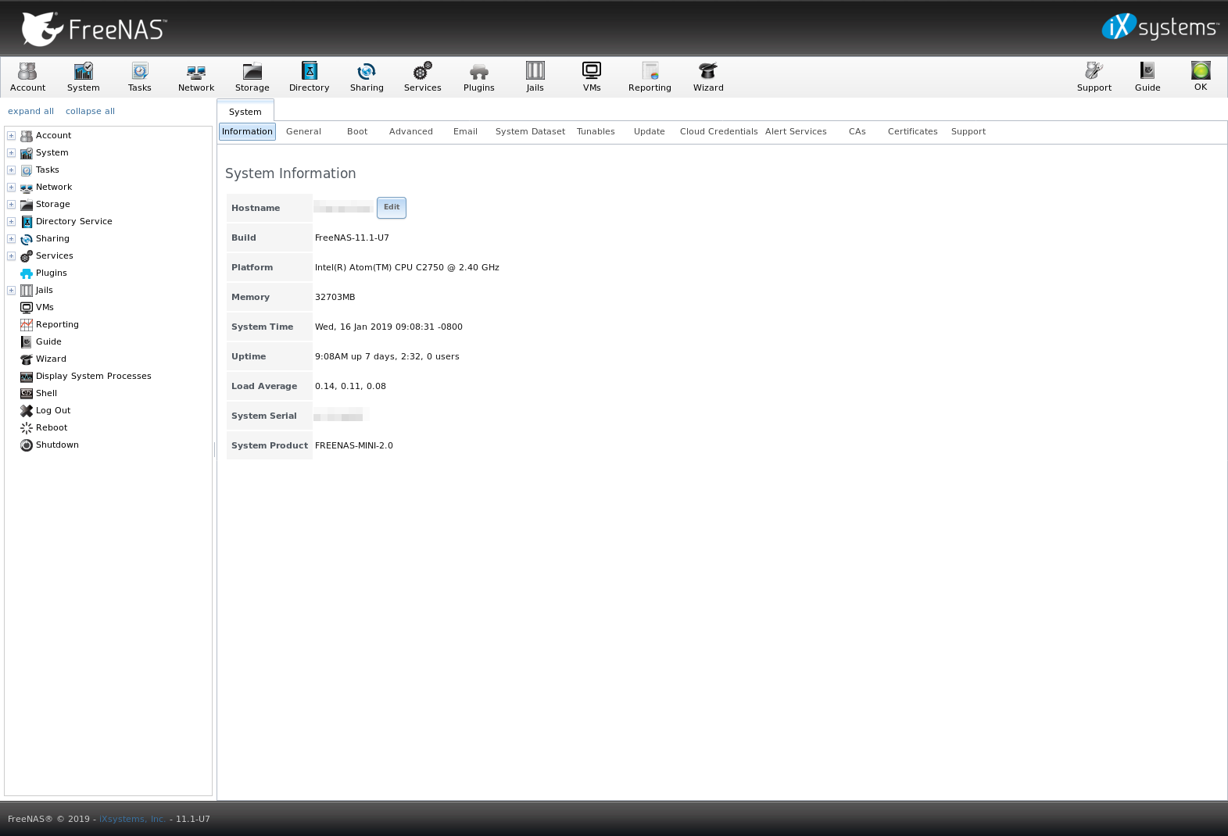This screenshot has width=1228, height=836.
Task: Click the FreeNAS logo
Action: tap(94, 29)
